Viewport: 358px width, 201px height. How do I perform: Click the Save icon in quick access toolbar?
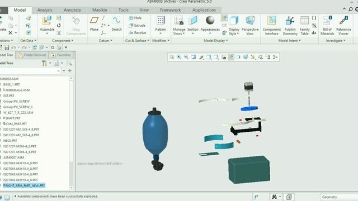7,47
